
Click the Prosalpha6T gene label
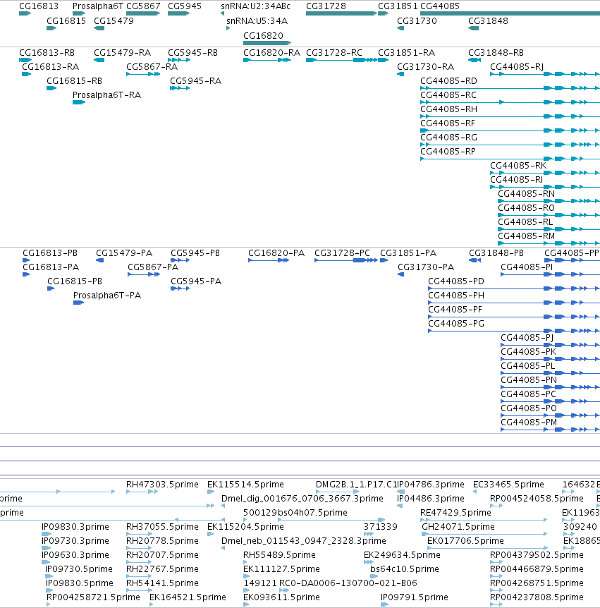(x=98, y=6)
